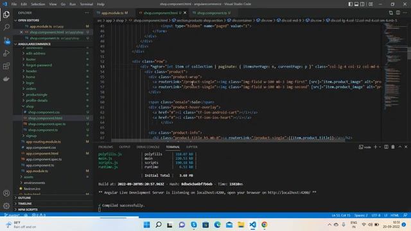Open the Run and Debug view
Screen dimensions: 411x231
(6, 53)
